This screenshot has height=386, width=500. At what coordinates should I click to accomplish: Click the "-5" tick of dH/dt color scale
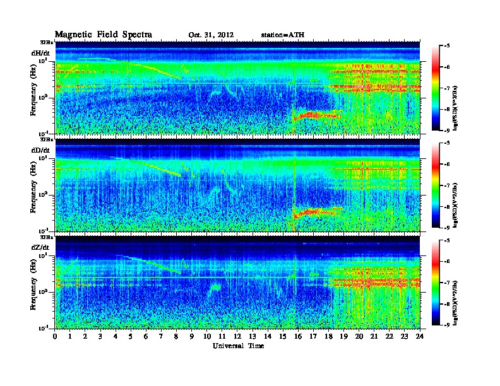pyautogui.click(x=447, y=46)
